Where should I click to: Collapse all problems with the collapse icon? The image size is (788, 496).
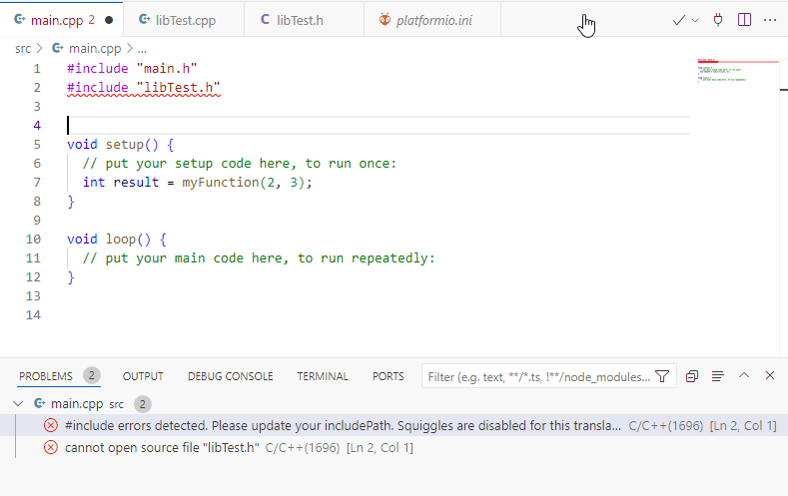click(x=692, y=376)
